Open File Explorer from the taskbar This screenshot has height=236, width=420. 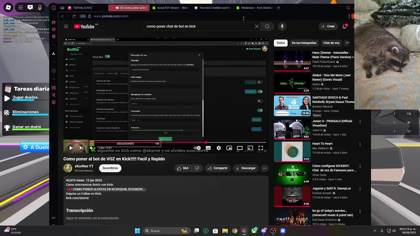(225, 231)
